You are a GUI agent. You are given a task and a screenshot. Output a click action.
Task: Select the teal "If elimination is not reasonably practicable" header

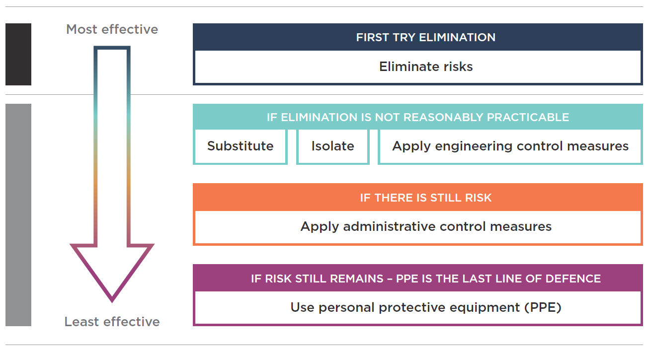click(x=417, y=117)
